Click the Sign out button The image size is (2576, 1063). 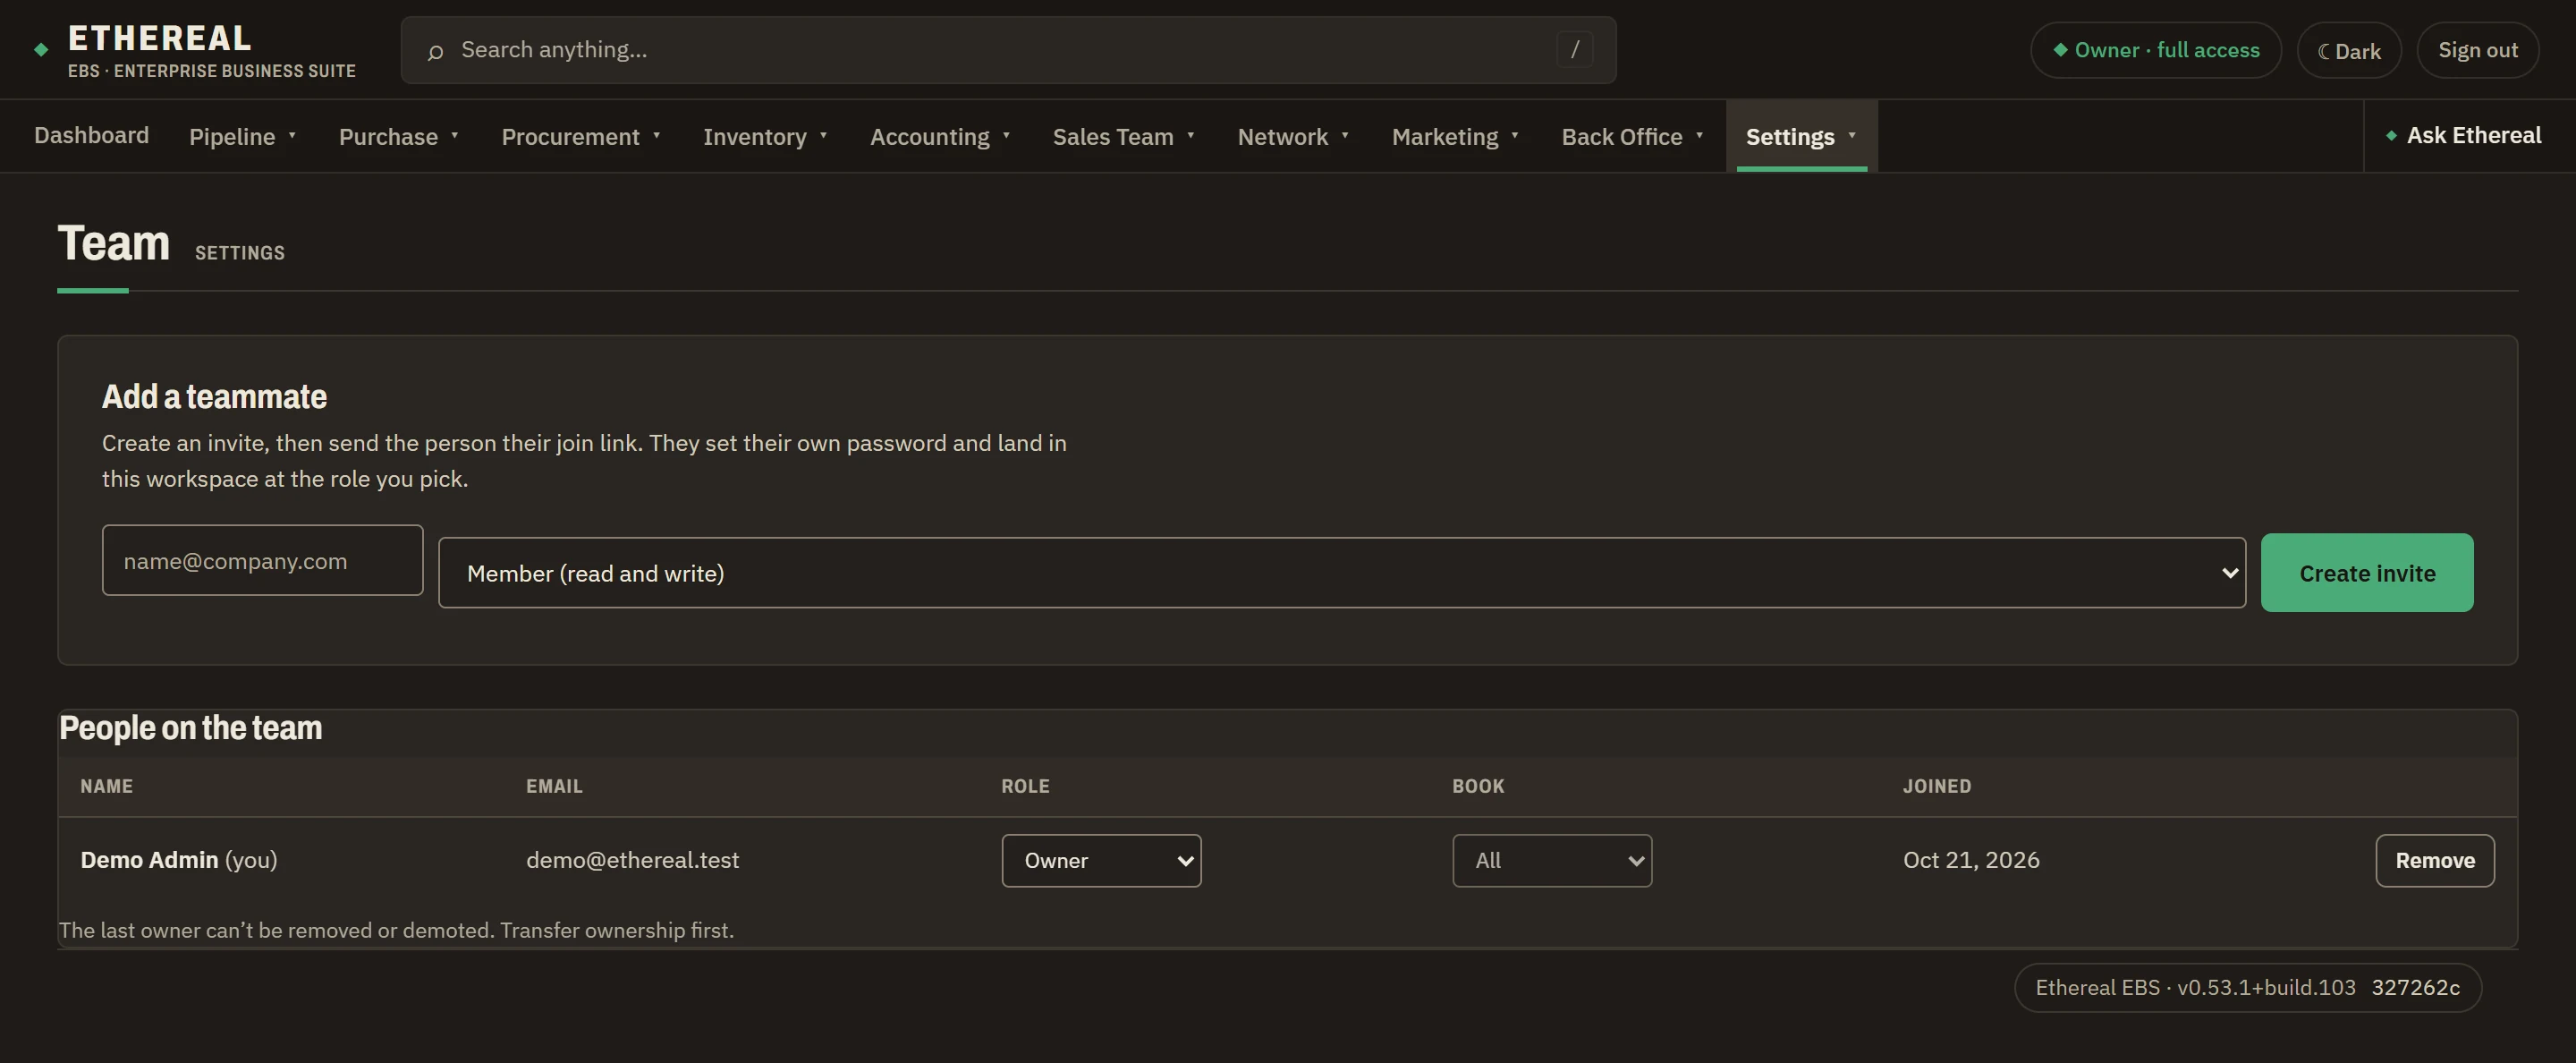(2477, 50)
